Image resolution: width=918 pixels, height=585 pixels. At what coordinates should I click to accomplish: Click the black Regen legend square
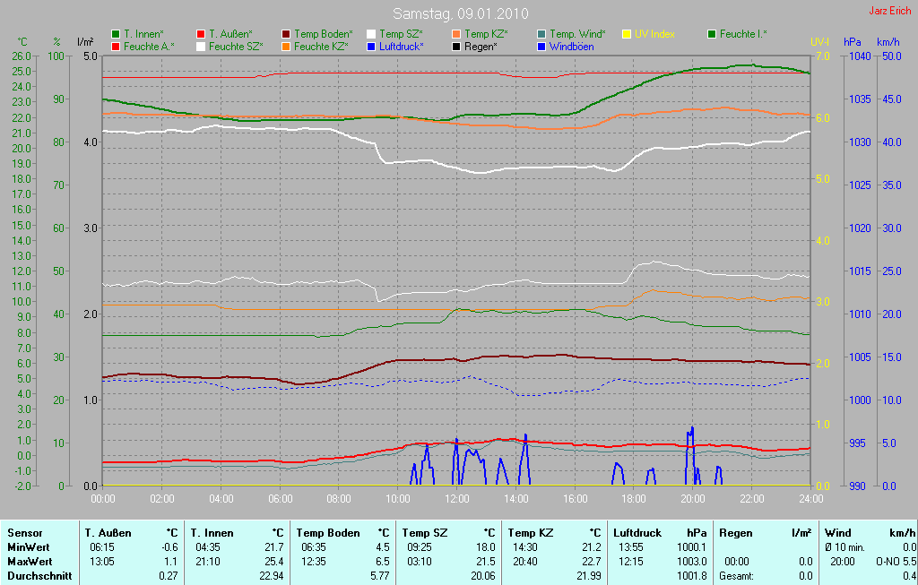click(x=456, y=46)
